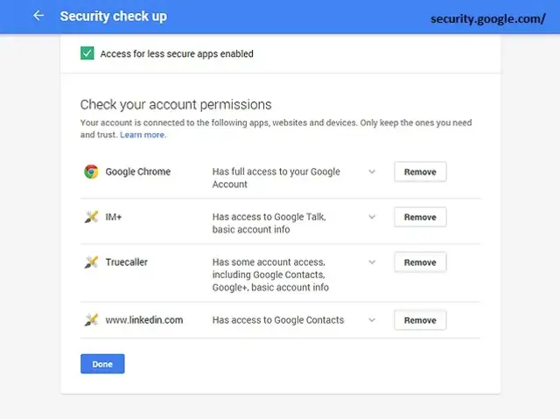The width and height of the screenshot is (560, 419).
Task: Remove IM+ account access
Action: [420, 217]
